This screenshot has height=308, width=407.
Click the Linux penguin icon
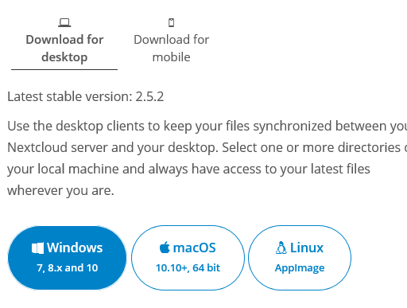[281, 248]
